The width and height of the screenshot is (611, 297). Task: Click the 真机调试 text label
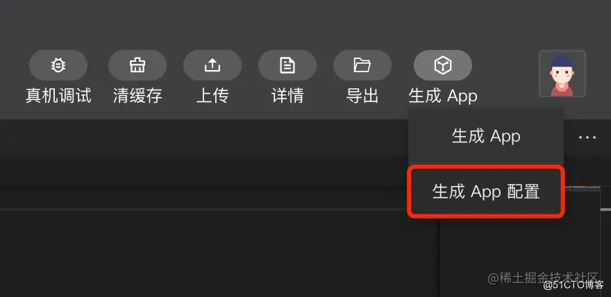58,96
